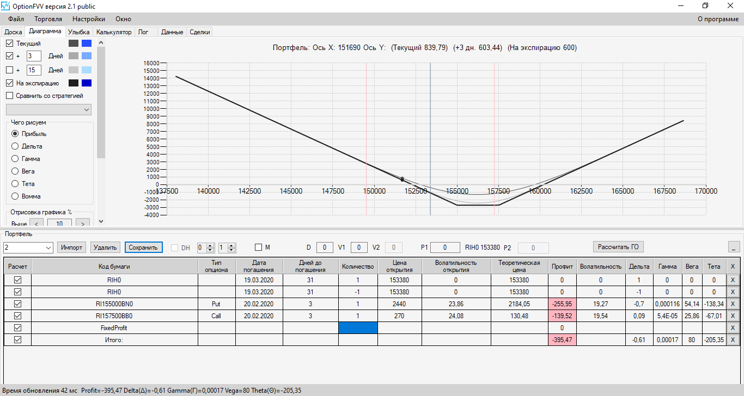Image resolution: width=744 pixels, height=396 pixels.
Task: Click the V1 input field
Action: (359, 247)
